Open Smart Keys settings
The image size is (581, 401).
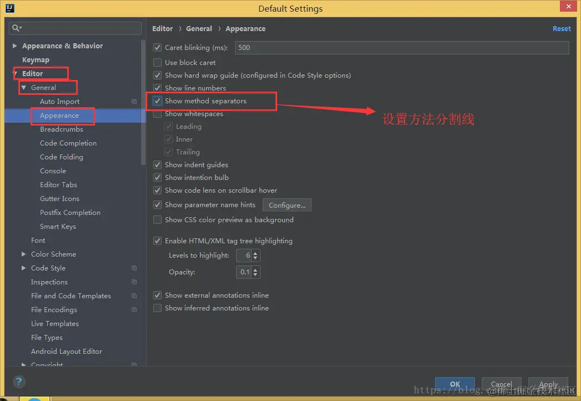[x=58, y=227]
